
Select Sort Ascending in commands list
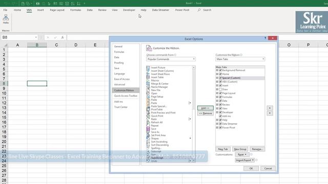[x=159, y=142]
